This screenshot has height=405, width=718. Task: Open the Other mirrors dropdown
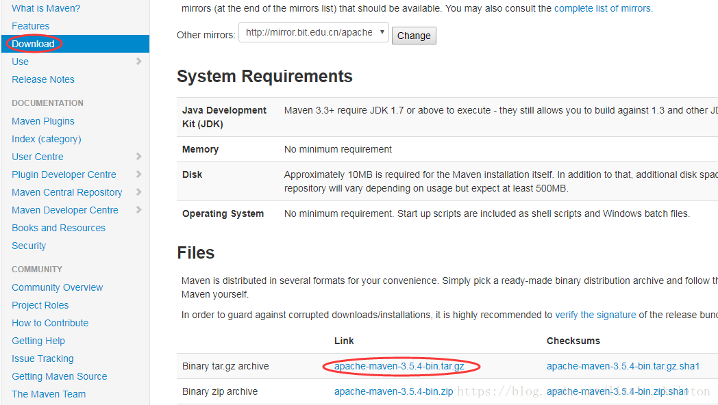click(x=314, y=32)
